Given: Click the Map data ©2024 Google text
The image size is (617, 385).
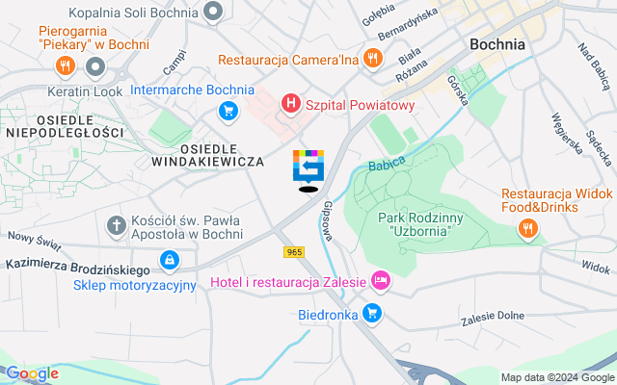Looking at the screenshot, I should click(x=557, y=378).
